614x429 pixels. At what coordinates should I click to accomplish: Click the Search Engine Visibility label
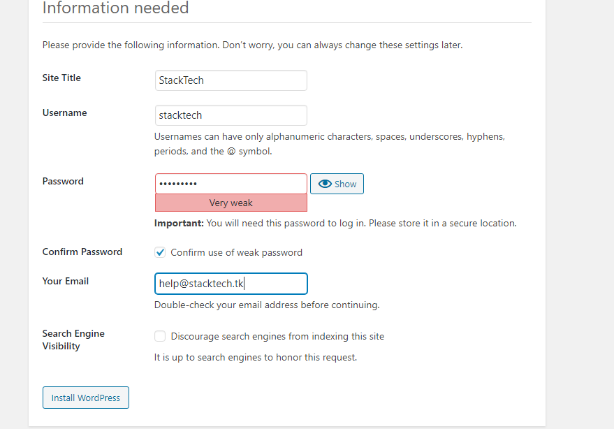73,340
